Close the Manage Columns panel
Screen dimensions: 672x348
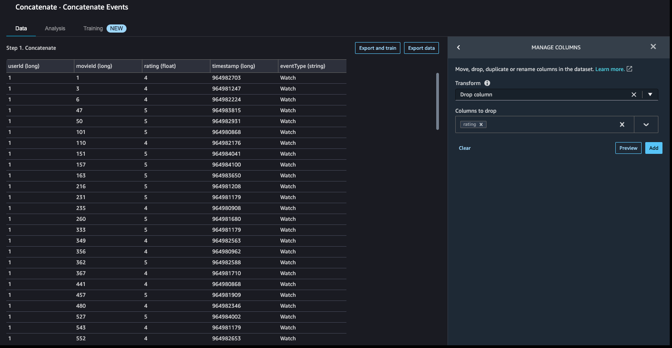[x=653, y=47]
